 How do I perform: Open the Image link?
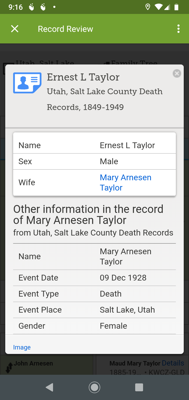22,347
